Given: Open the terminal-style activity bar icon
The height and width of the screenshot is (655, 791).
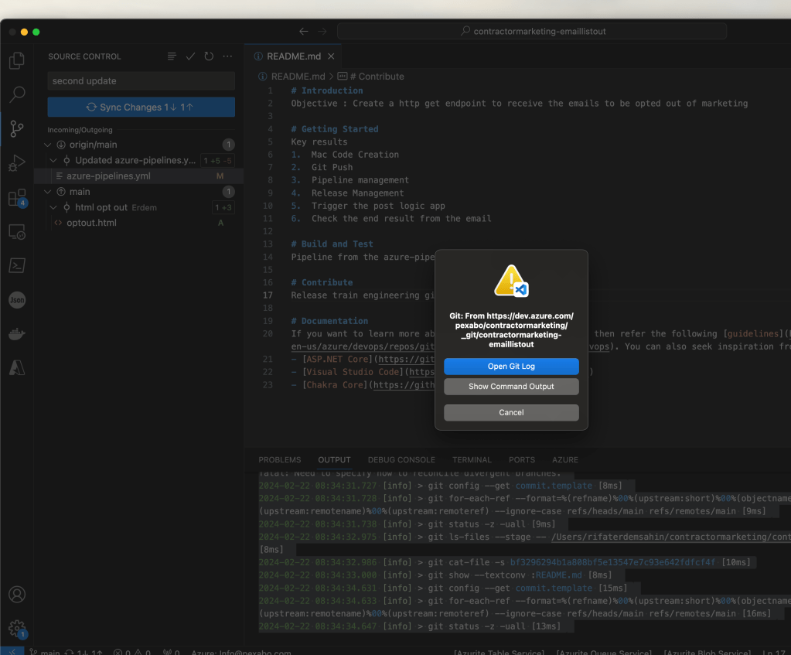Looking at the screenshot, I should pyautogui.click(x=17, y=265).
